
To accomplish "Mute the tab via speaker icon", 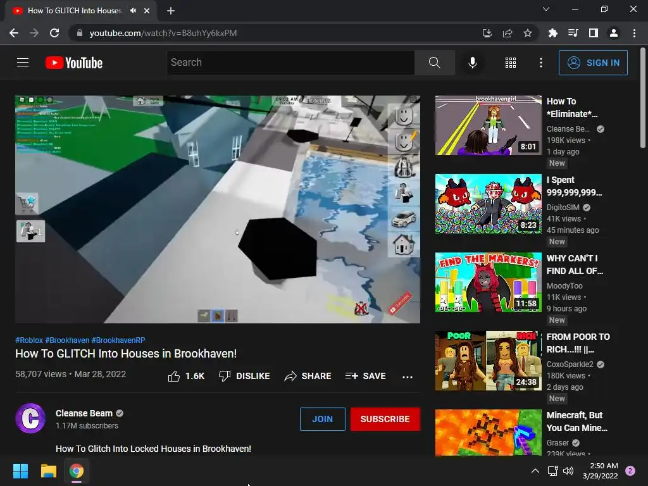I will 133,11.
